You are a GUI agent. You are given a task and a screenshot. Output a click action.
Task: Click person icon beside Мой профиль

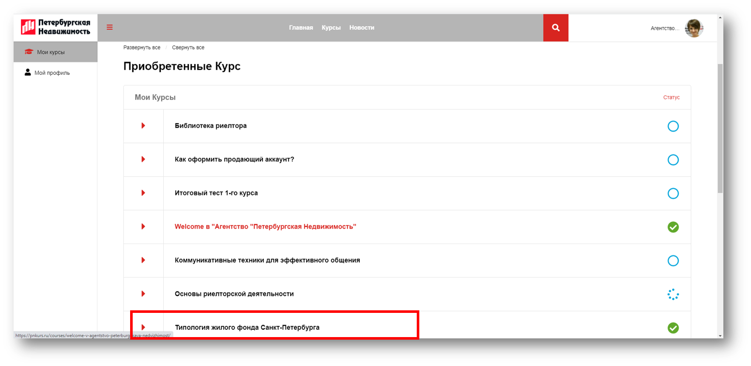point(28,72)
